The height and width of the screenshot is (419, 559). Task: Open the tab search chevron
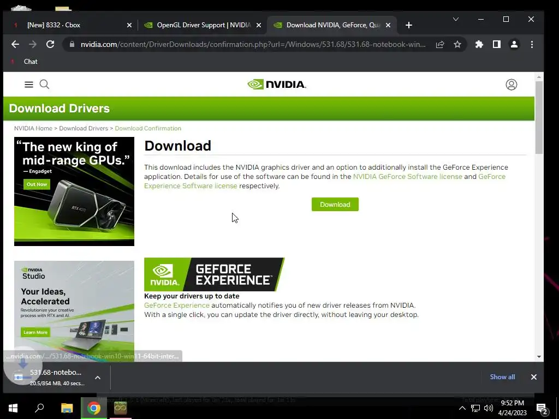[x=456, y=19]
